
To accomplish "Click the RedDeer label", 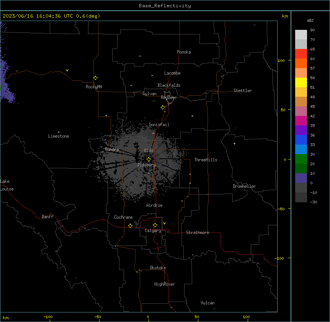I will pos(168,98).
